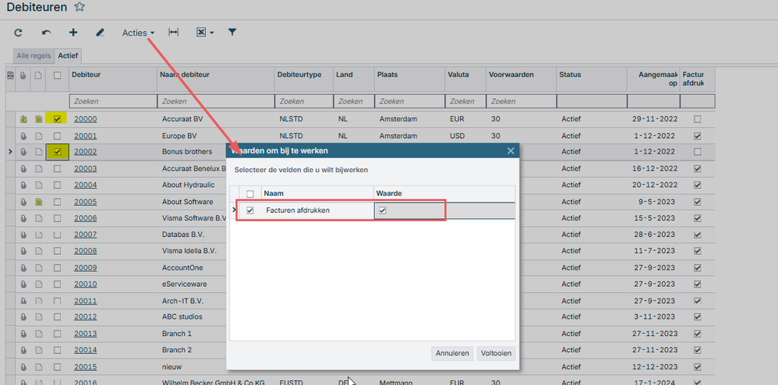778x385 pixels.
Task: Open debtor link 20005
Action: (85, 202)
